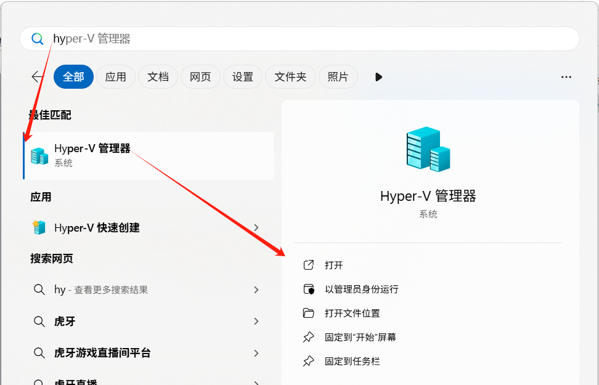Screen dimensions: 599x385
Task: Click the pin icon beside 固定到任务栏
Action: (x=308, y=362)
